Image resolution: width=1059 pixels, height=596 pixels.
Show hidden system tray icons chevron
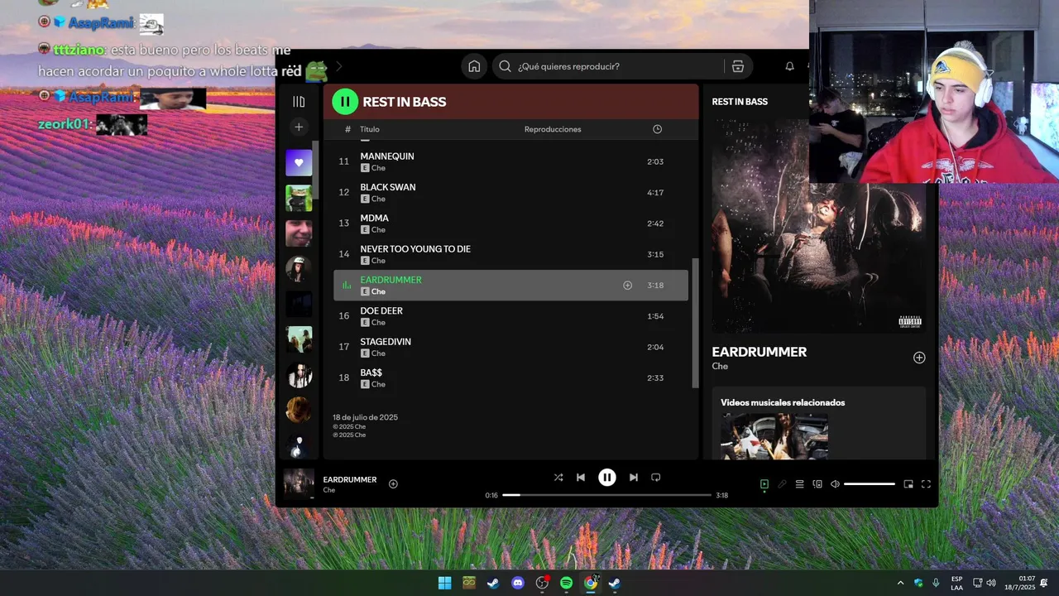(x=901, y=583)
